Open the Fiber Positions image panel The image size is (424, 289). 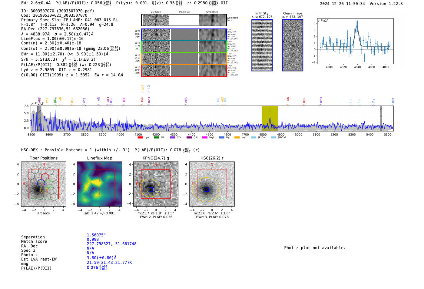pos(44,184)
